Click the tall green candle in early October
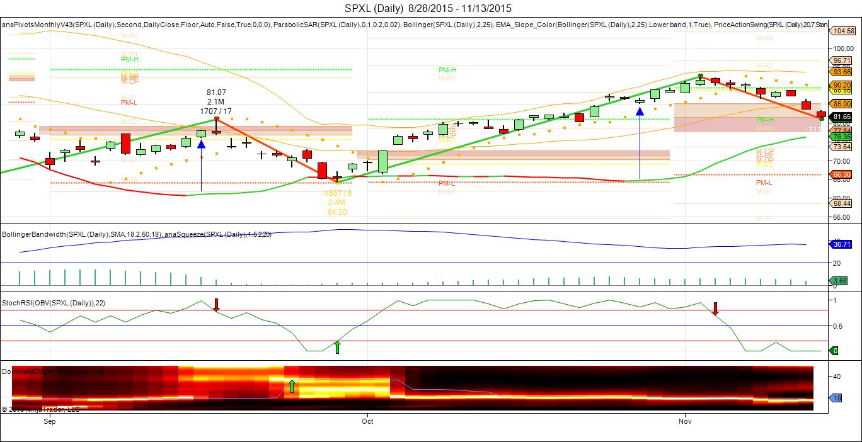This screenshot has width=862, height=442. [x=383, y=161]
